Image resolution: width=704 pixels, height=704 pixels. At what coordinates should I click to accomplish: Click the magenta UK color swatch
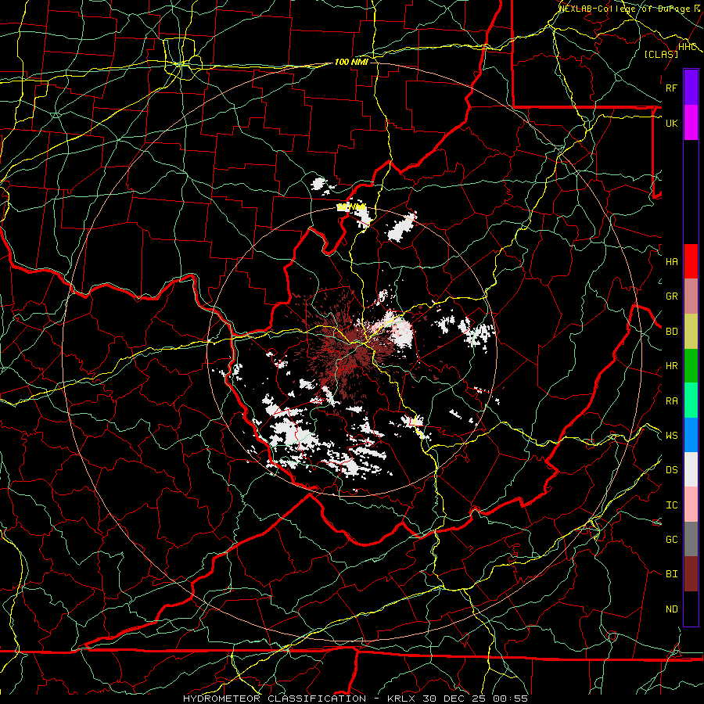click(x=691, y=123)
